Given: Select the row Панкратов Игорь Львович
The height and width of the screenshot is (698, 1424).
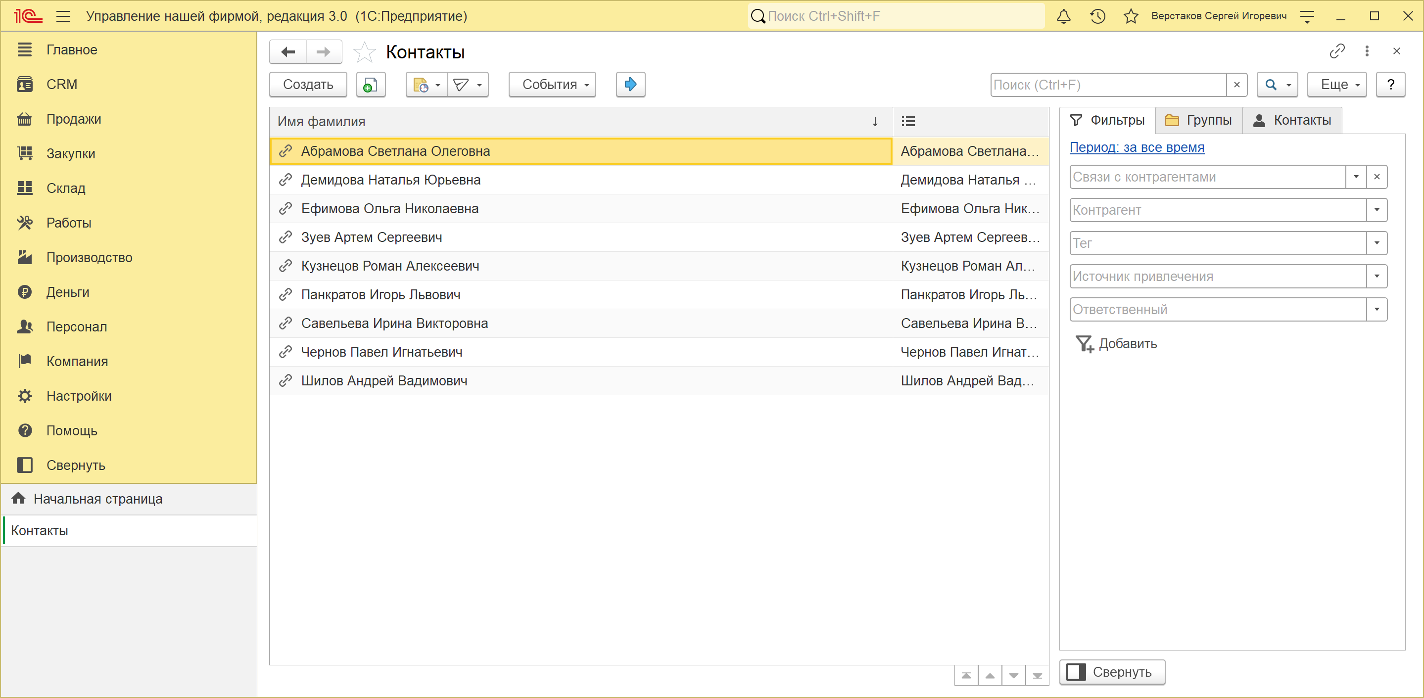Looking at the screenshot, I should point(659,294).
